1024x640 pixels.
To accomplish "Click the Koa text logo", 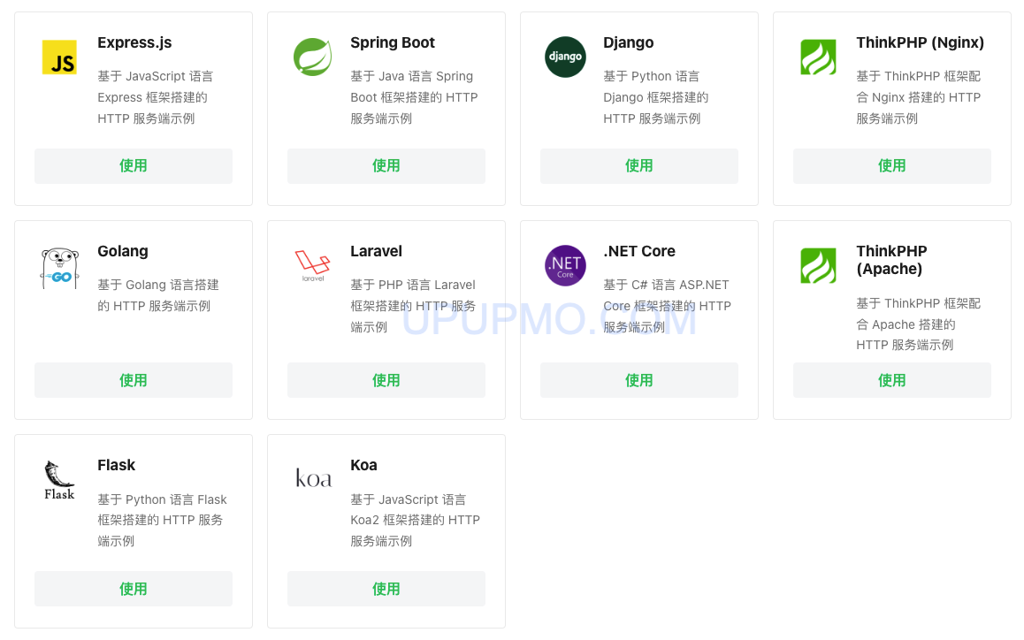I will pyautogui.click(x=313, y=478).
